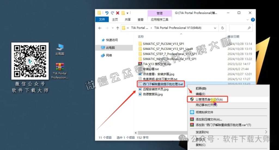
Task: Sort by the 修改日期 column header
Action: click(233, 36)
